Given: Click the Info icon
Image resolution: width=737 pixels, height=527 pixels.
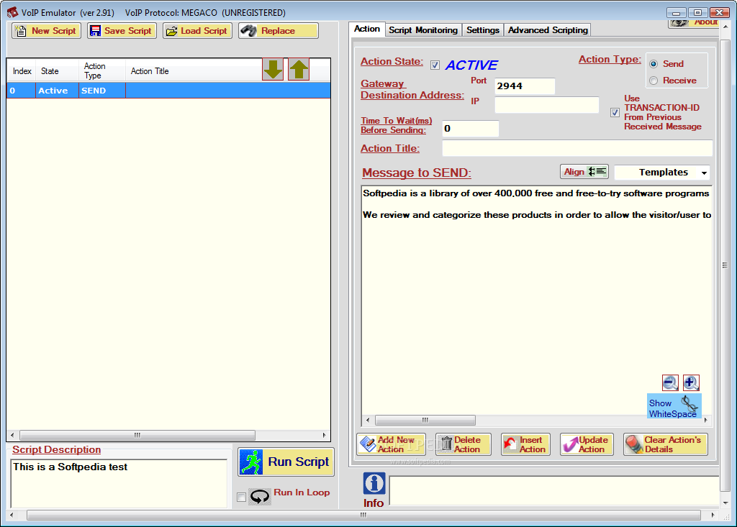Looking at the screenshot, I should (374, 483).
